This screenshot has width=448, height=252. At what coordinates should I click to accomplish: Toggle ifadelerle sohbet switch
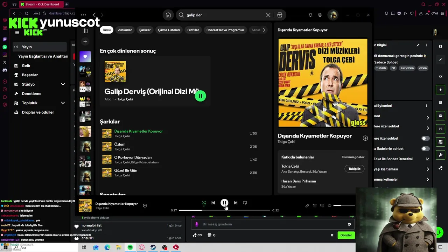coord(426,149)
